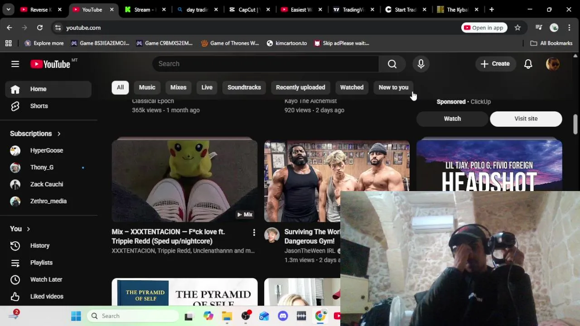Click the Windows taskbar search box
The height and width of the screenshot is (326, 580).
(x=133, y=316)
